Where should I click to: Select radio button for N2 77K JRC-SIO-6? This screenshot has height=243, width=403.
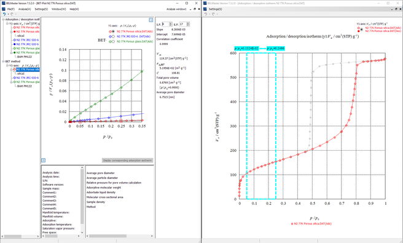pos(113,36)
